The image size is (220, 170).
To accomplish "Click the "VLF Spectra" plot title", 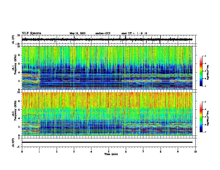I will (31, 33).
